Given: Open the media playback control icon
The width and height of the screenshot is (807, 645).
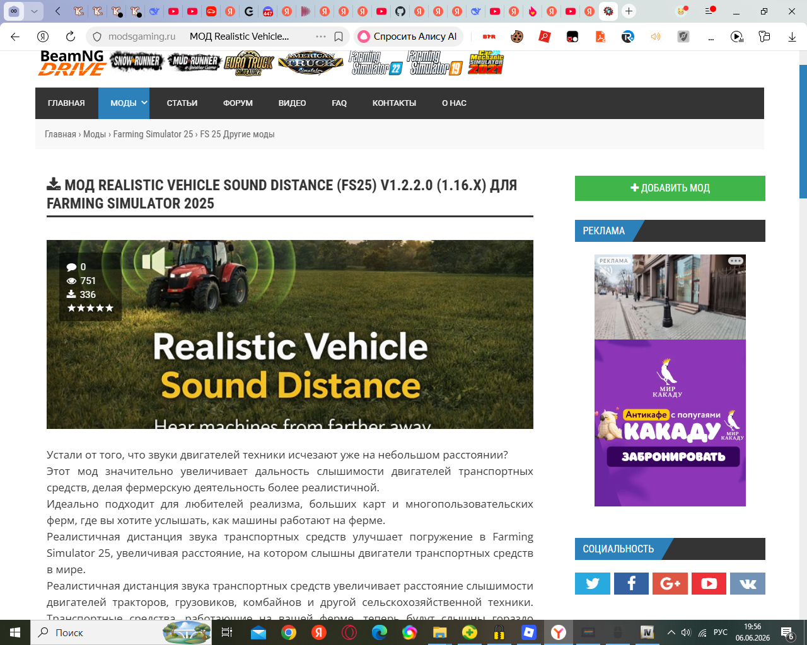Looking at the screenshot, I should click(x=736, y=37).
